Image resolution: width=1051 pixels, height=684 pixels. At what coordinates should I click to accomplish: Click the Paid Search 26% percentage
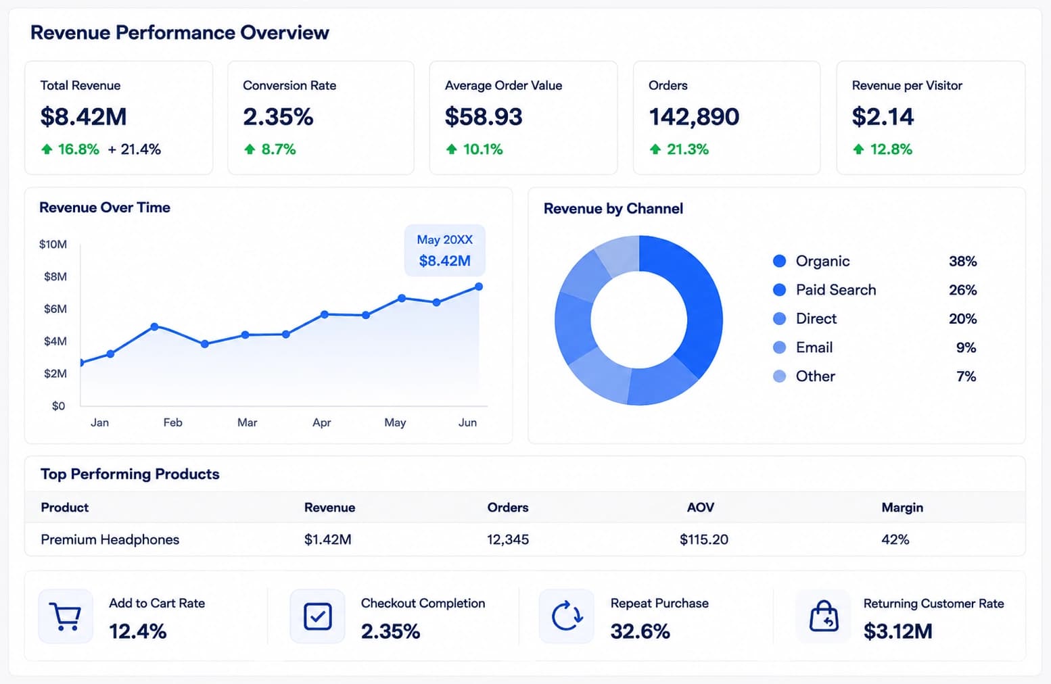pos(962,290)
